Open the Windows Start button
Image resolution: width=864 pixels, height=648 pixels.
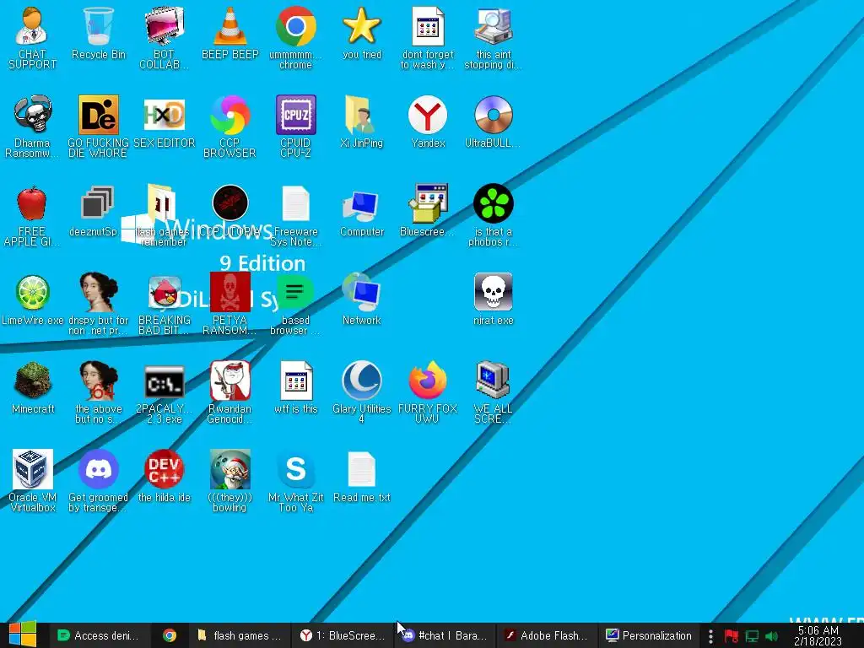click(23, 634)
